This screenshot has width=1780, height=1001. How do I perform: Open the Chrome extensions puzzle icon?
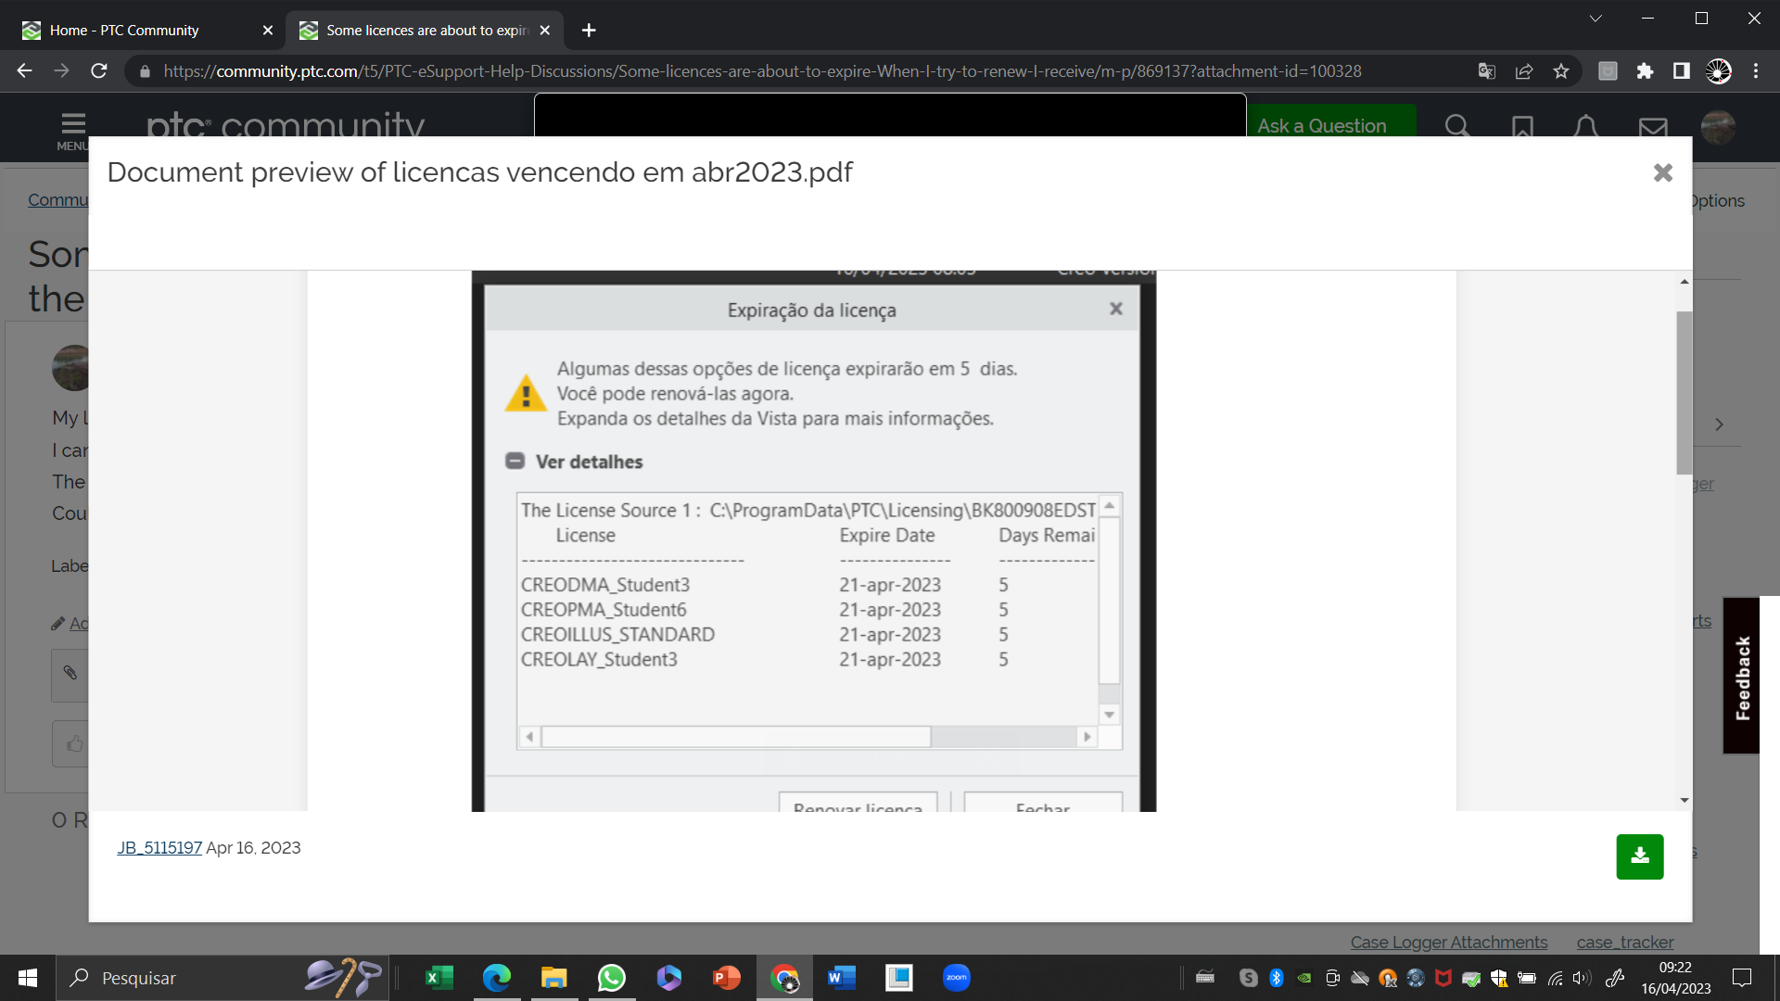point(1646,70)
